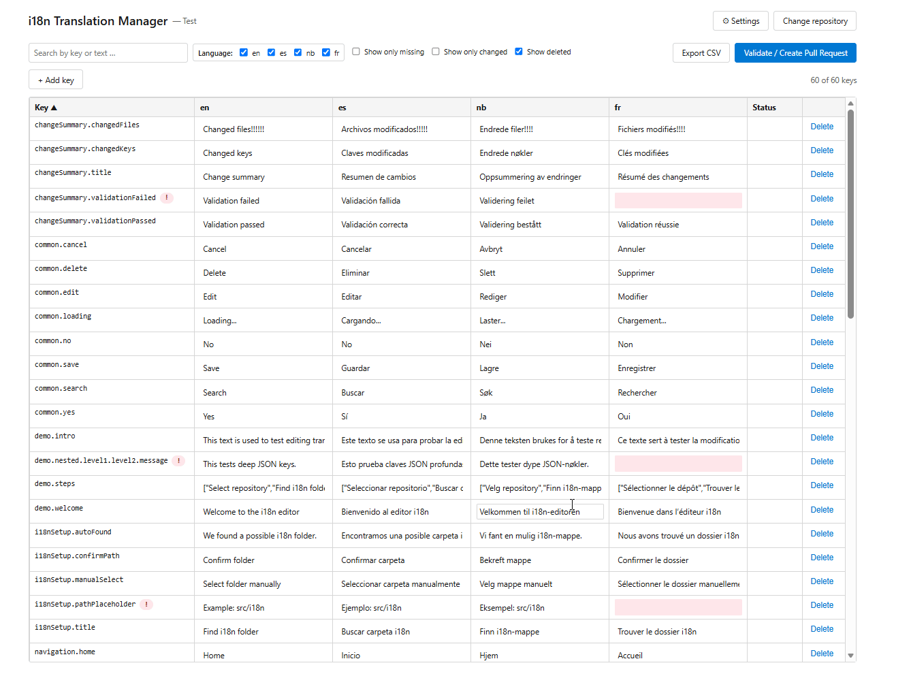Click the empty fr cell for demo.nested.level1.level2.message

[x=678, y=464]
